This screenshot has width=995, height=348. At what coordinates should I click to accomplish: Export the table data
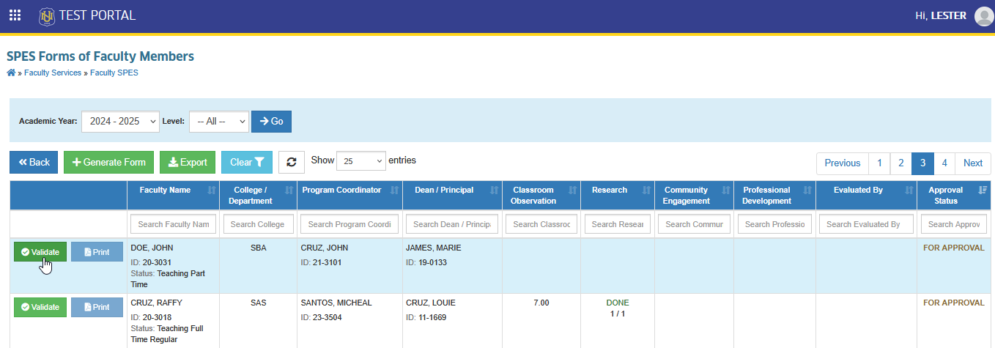(188, 163)
